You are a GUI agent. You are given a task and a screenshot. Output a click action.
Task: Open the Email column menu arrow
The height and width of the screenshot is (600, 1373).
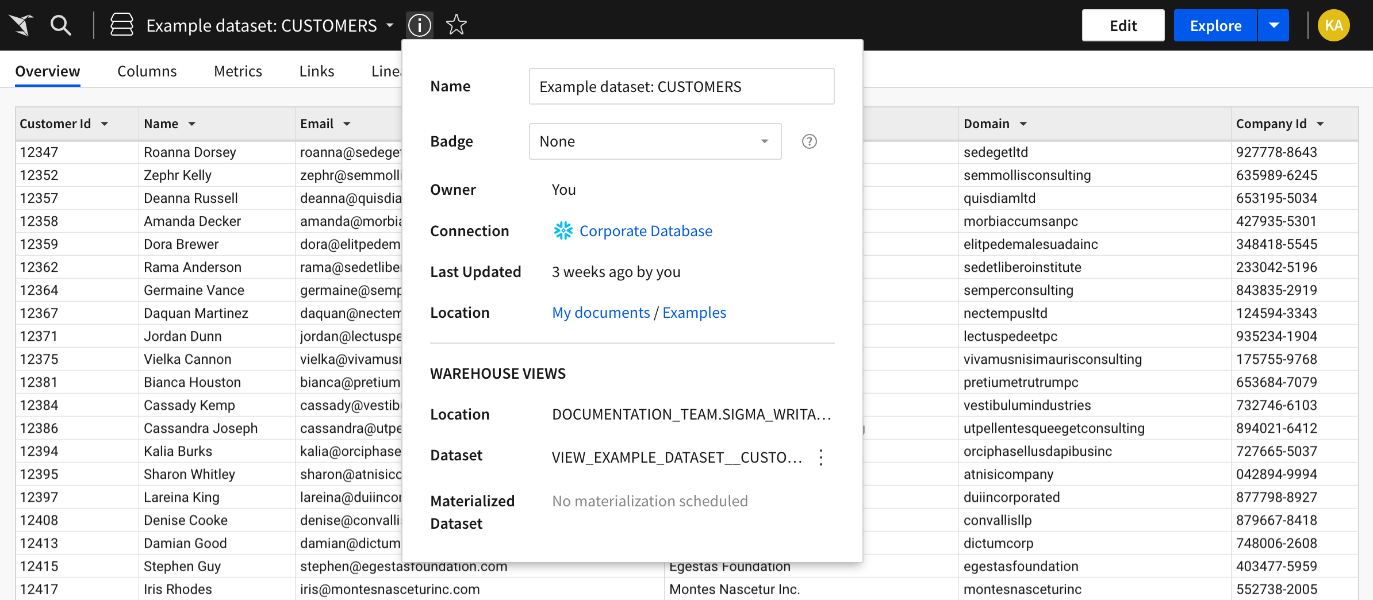tap(347, 124)
